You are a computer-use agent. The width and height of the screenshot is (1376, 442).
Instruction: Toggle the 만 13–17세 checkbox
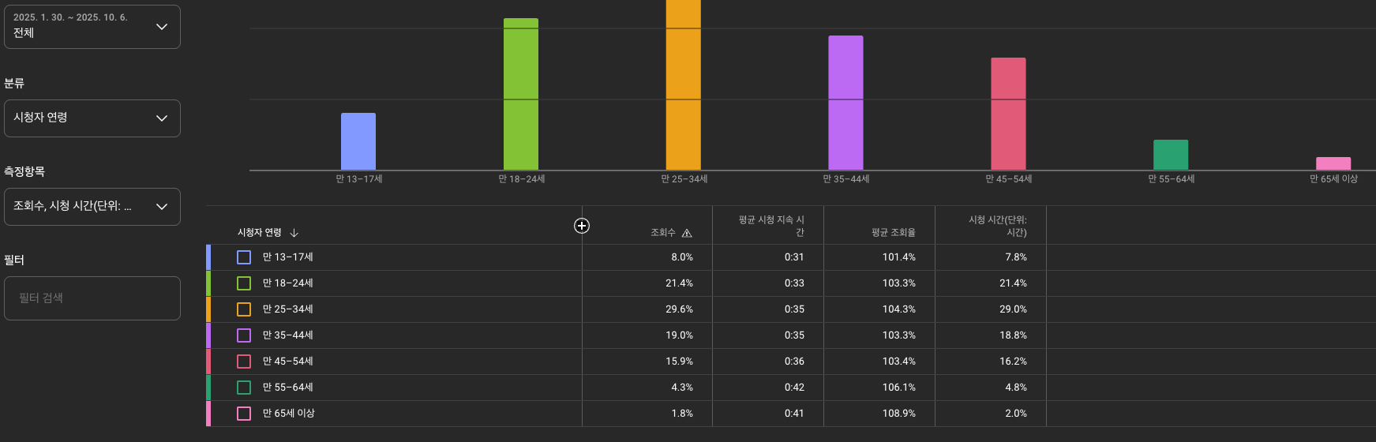click(244, 257)
